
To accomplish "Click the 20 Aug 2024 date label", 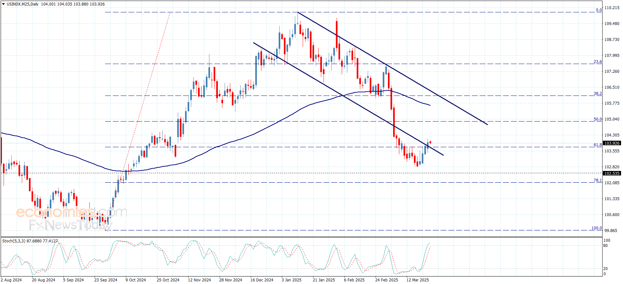I will pos(44,280).
